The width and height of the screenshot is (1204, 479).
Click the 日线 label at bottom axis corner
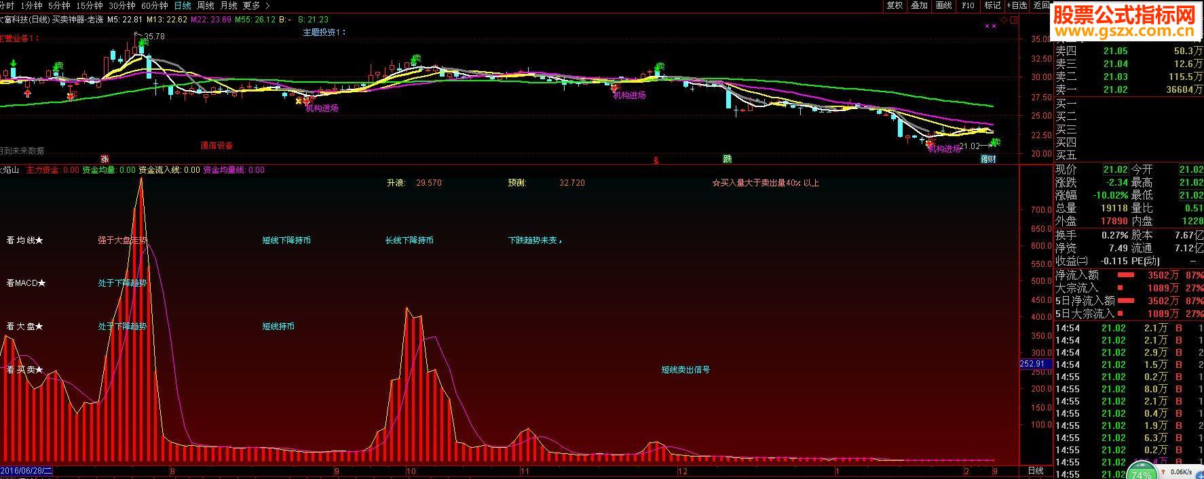click(1036, 471)
